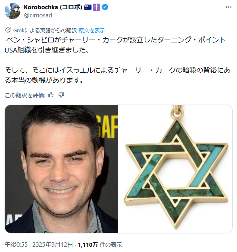Show original text via 原文を表示
237x252 pixels.
click(92, 30)
